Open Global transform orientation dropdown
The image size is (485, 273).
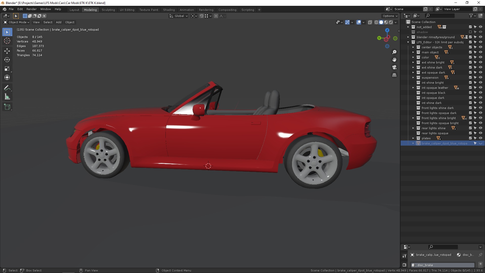click(179, 16)
